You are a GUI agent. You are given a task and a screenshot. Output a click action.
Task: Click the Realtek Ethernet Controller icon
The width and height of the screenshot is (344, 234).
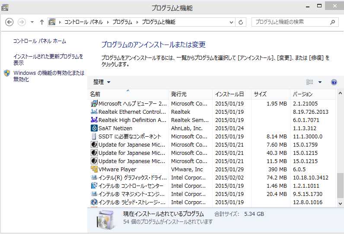click(94, 112)
